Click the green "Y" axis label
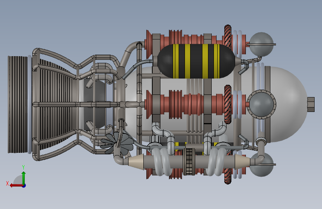The image size is (322, 209). 23,167
